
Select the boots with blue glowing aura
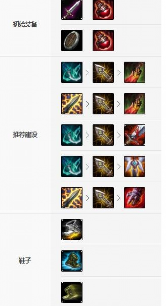point(72,261)
